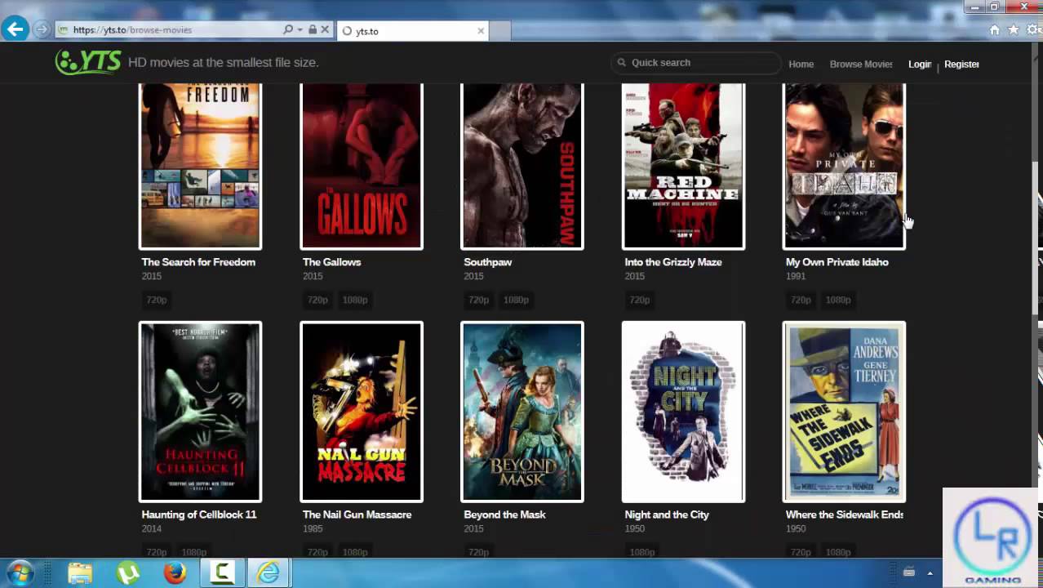Click My Own Private Idaho title
Viewport: 1043px width, 588px height.
tap(837, 262)
